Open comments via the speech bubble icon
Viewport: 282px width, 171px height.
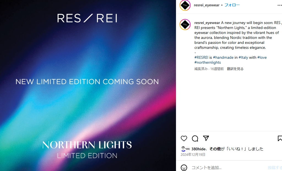195,138
